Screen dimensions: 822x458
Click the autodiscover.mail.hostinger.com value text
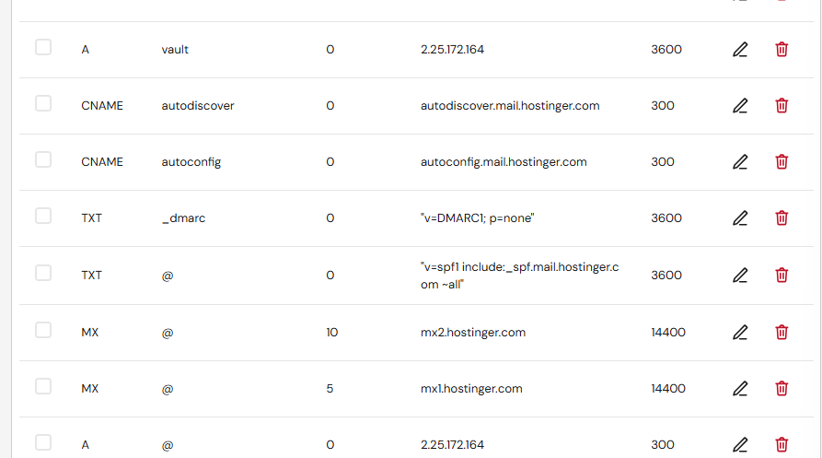(510, 105)
